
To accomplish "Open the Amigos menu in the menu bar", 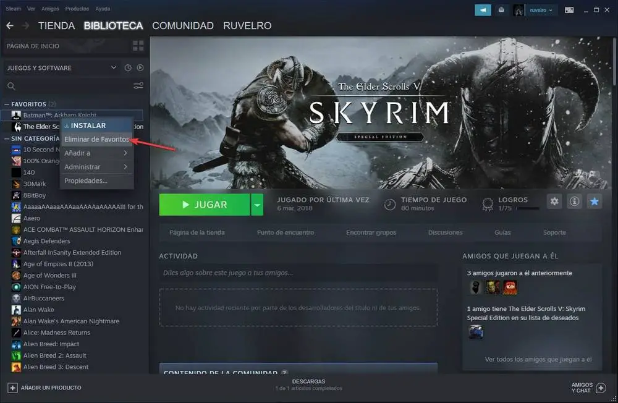I will 50,9.
